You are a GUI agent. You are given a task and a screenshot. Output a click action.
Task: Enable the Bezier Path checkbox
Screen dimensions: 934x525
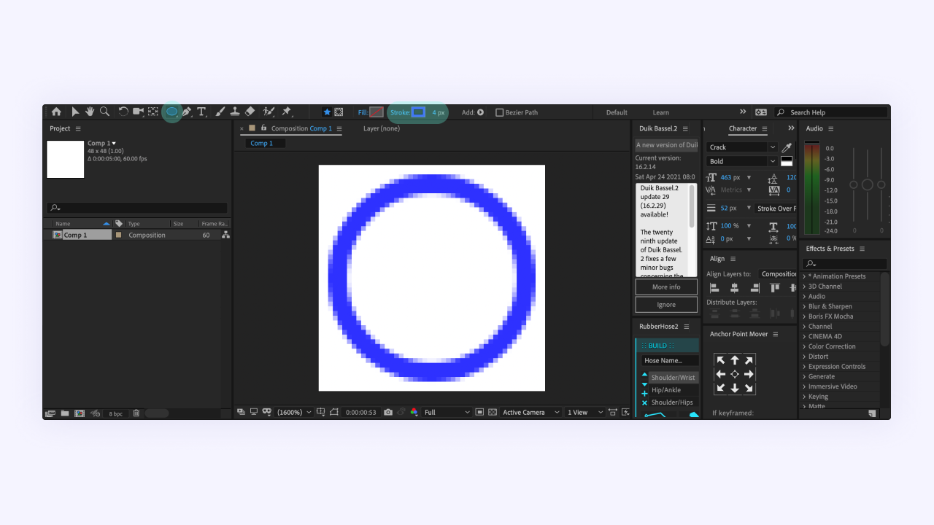coord(502,112)
